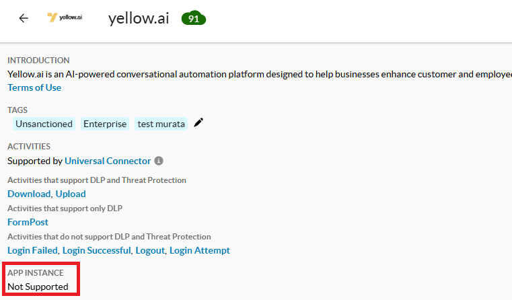
Task: Open the Universal Connector link
Action: [x=108, y=161]
